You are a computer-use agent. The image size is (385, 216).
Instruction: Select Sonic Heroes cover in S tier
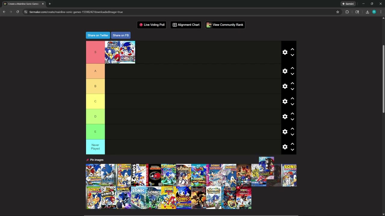coord(112,52)
